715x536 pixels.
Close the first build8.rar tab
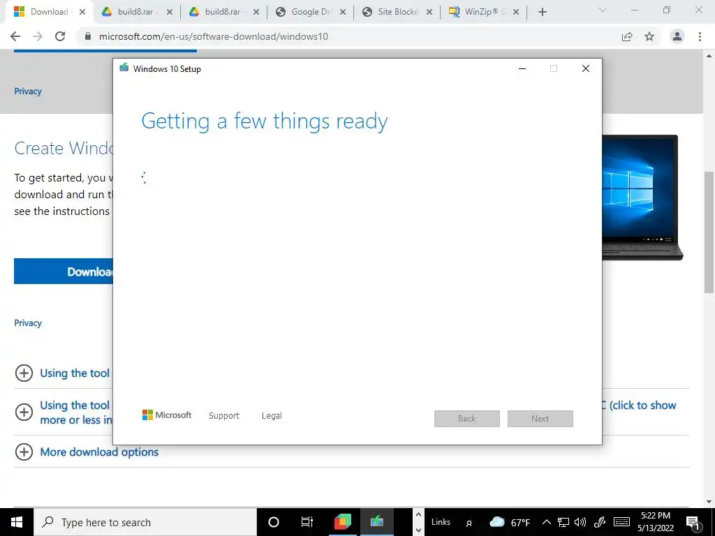pyautogui.click(x=169, y=12)
